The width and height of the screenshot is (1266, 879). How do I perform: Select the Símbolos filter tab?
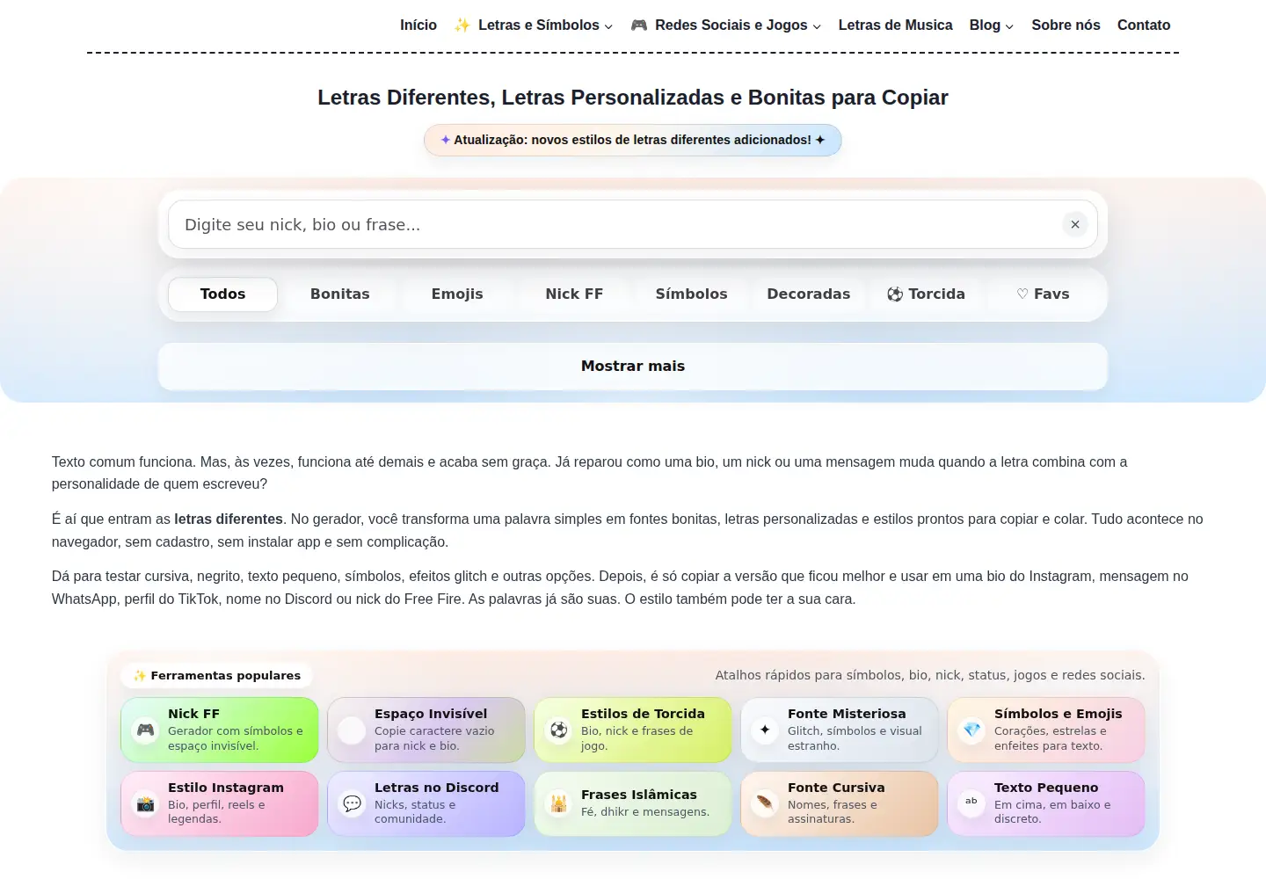(692, 294)
